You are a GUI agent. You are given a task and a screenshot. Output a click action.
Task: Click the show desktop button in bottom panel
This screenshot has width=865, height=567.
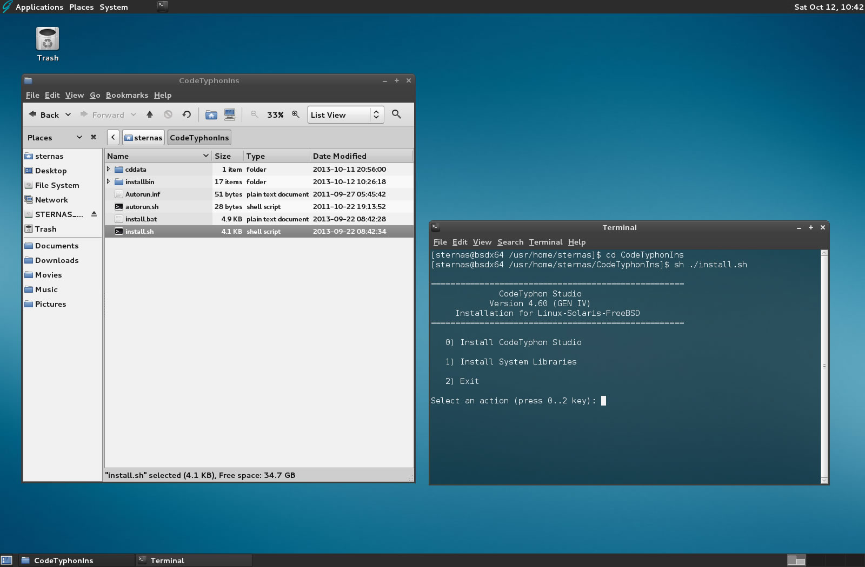[6, 561]
